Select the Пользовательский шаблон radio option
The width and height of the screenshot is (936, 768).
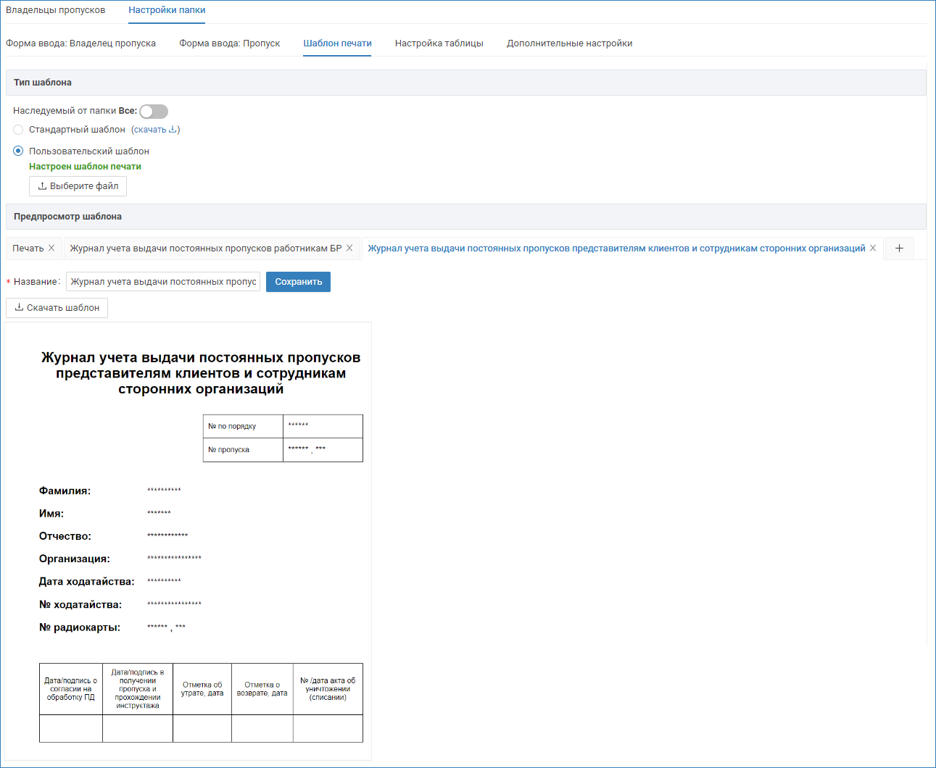[x=18, y=151]
